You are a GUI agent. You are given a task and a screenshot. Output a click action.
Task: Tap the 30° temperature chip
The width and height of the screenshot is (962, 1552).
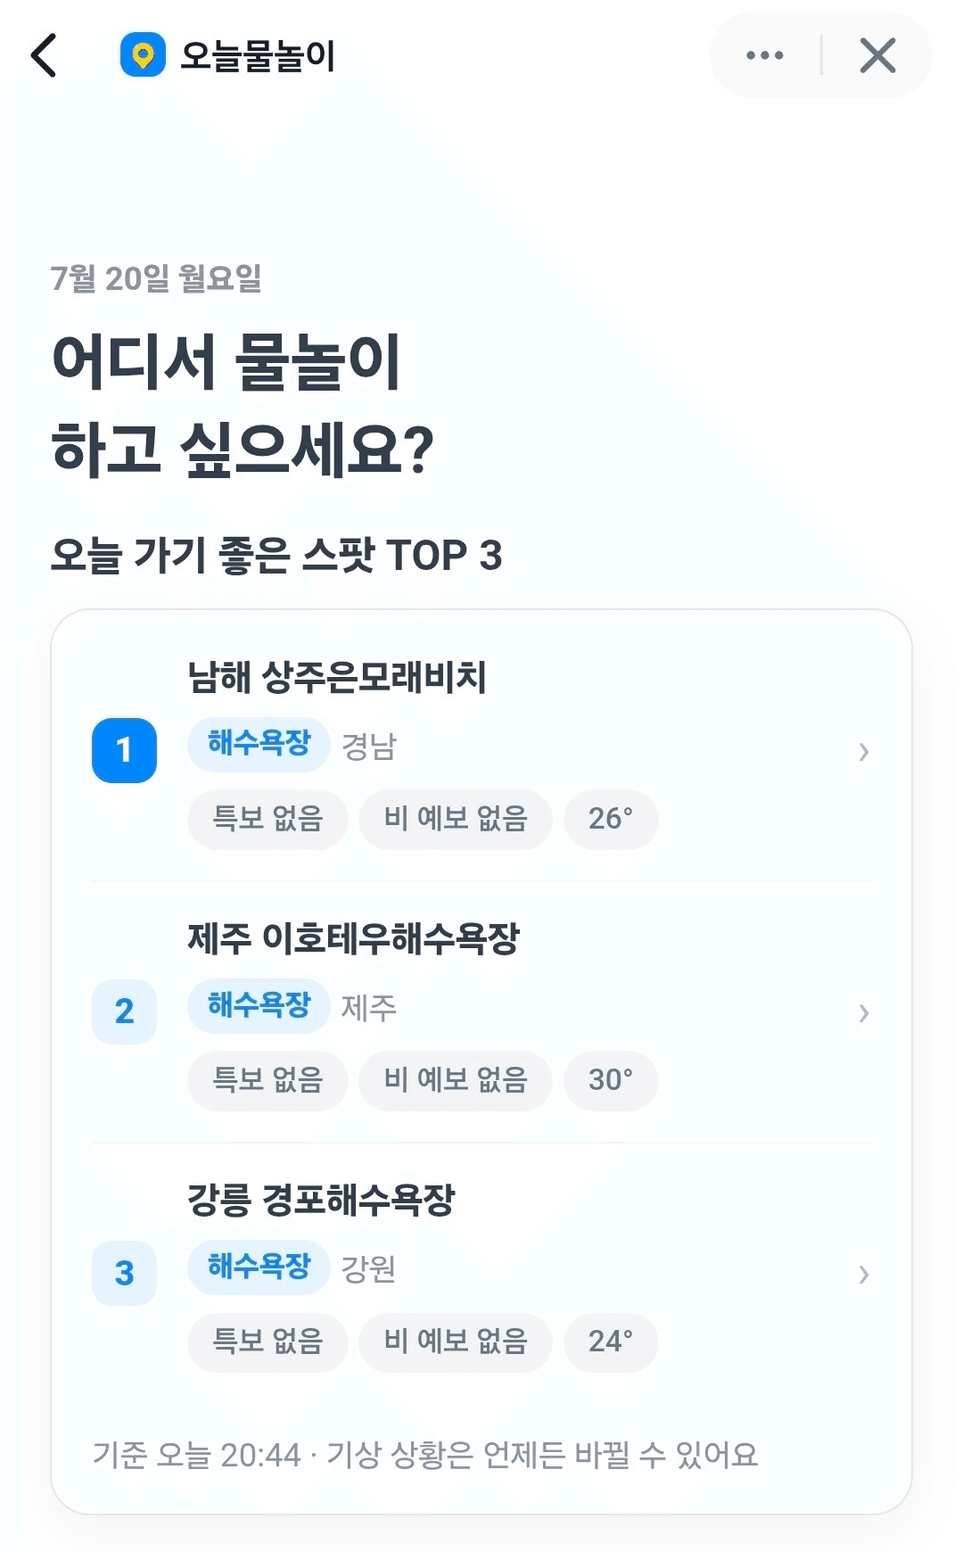pyautogui.click(x=611, y=1080)
